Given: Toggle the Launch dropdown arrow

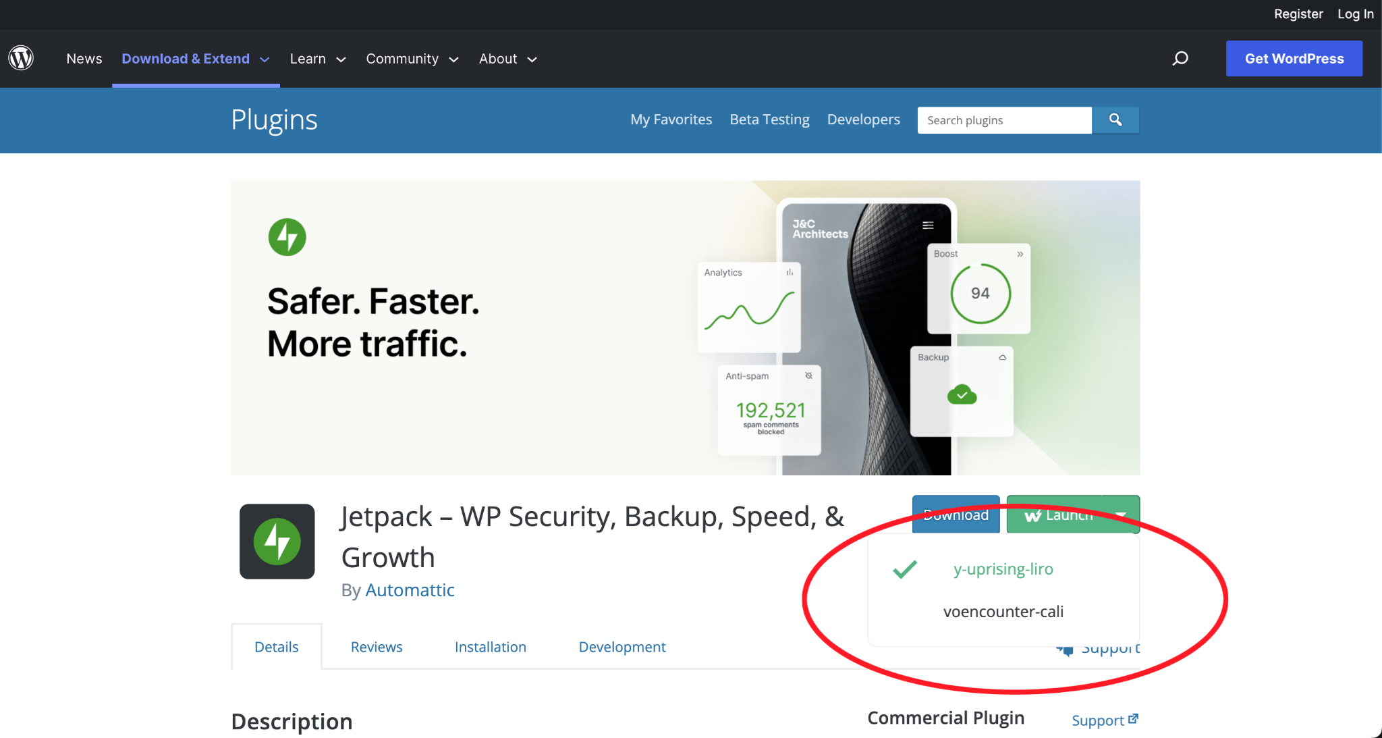Looking at the screenshot, I should click(x=1121, y=515).
